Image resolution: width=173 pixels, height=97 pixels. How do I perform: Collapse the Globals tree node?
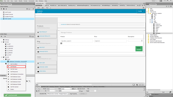(x=2, y=42)
